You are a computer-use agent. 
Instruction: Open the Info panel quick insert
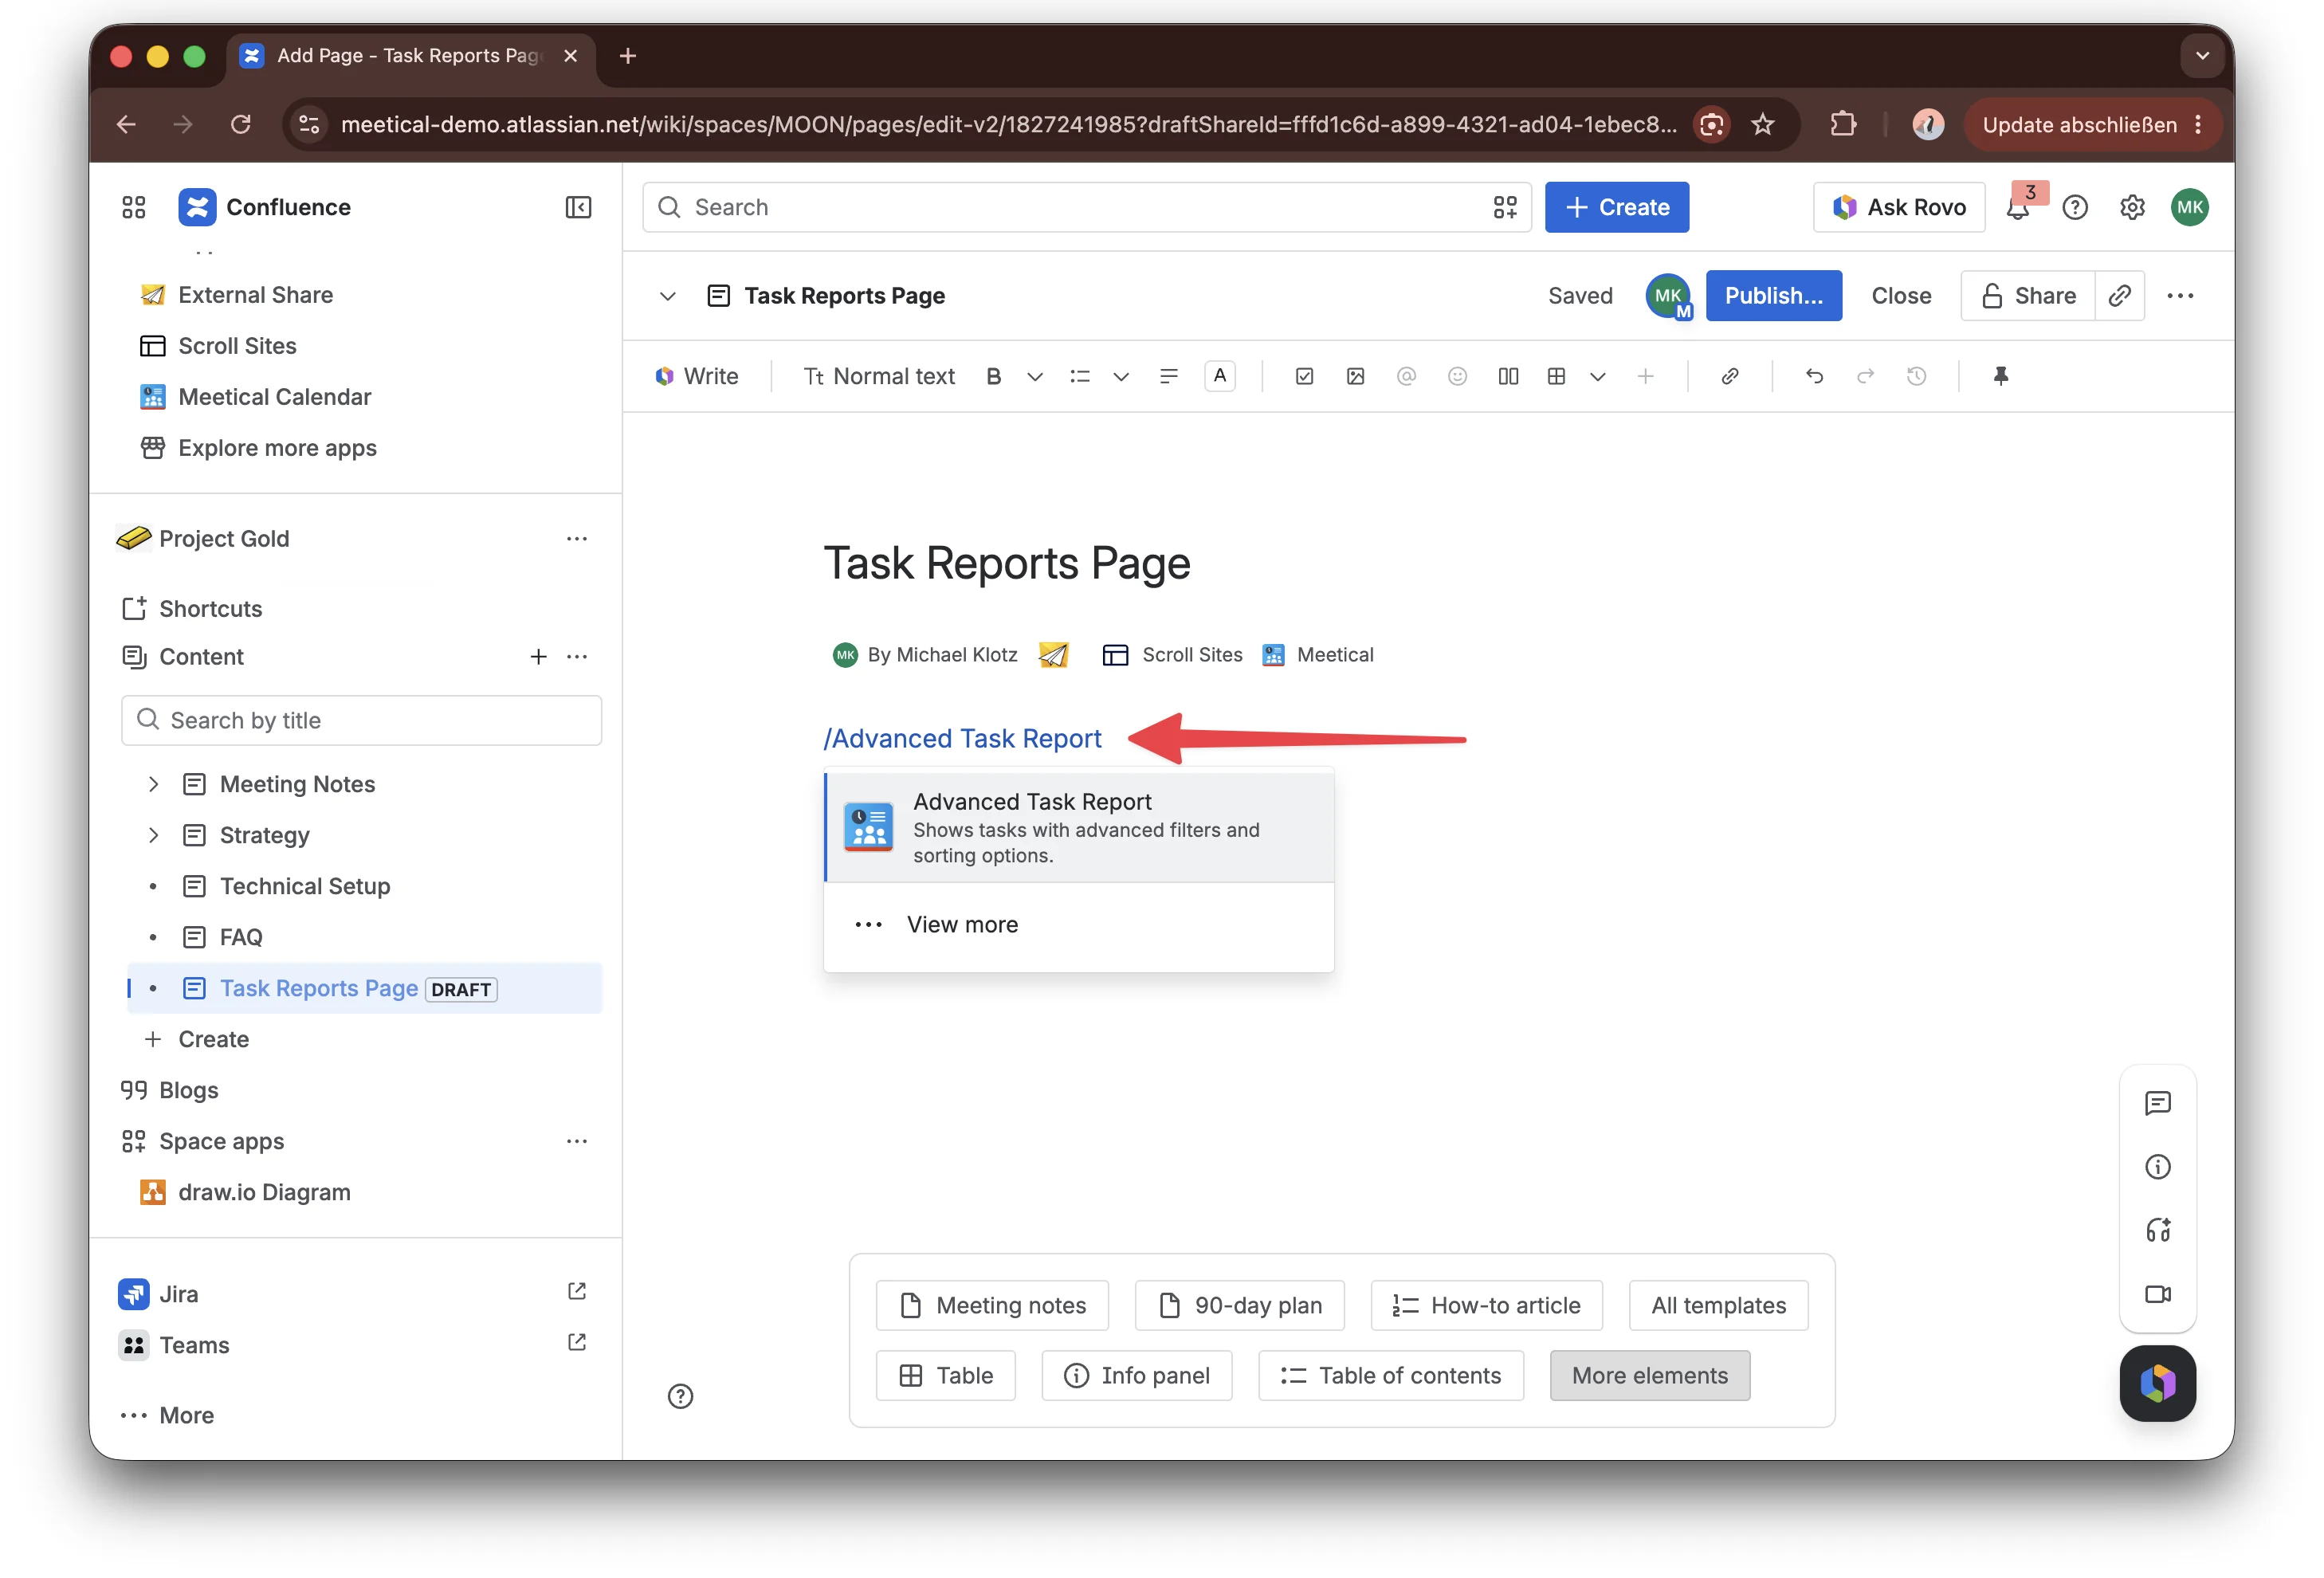point(1136,1375)
